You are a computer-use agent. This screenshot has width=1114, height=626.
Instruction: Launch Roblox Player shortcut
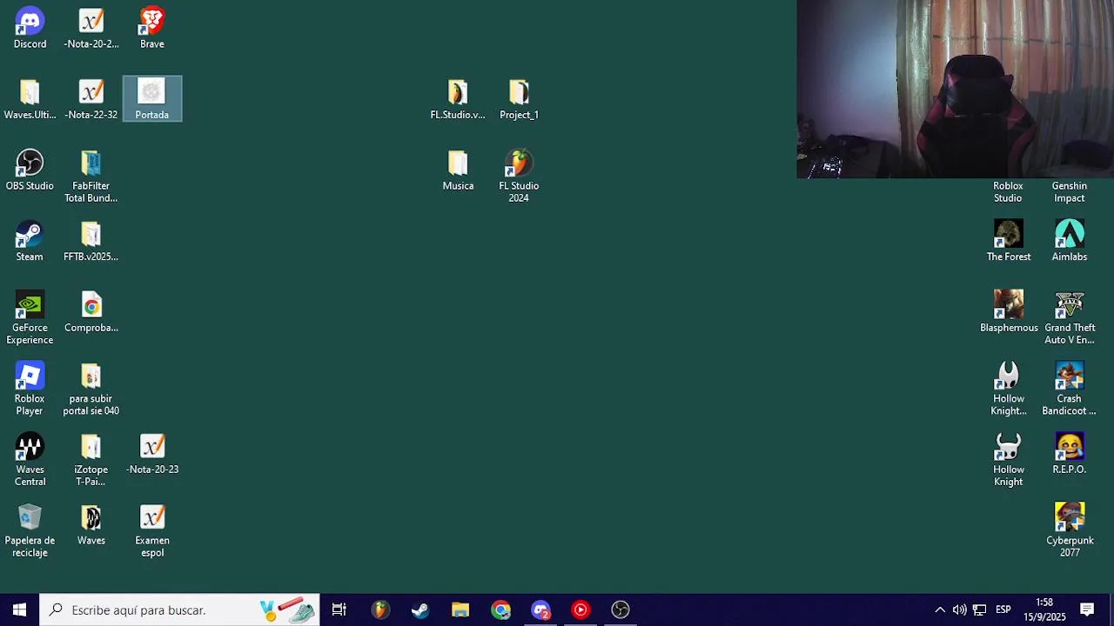[x=30, y=389]
